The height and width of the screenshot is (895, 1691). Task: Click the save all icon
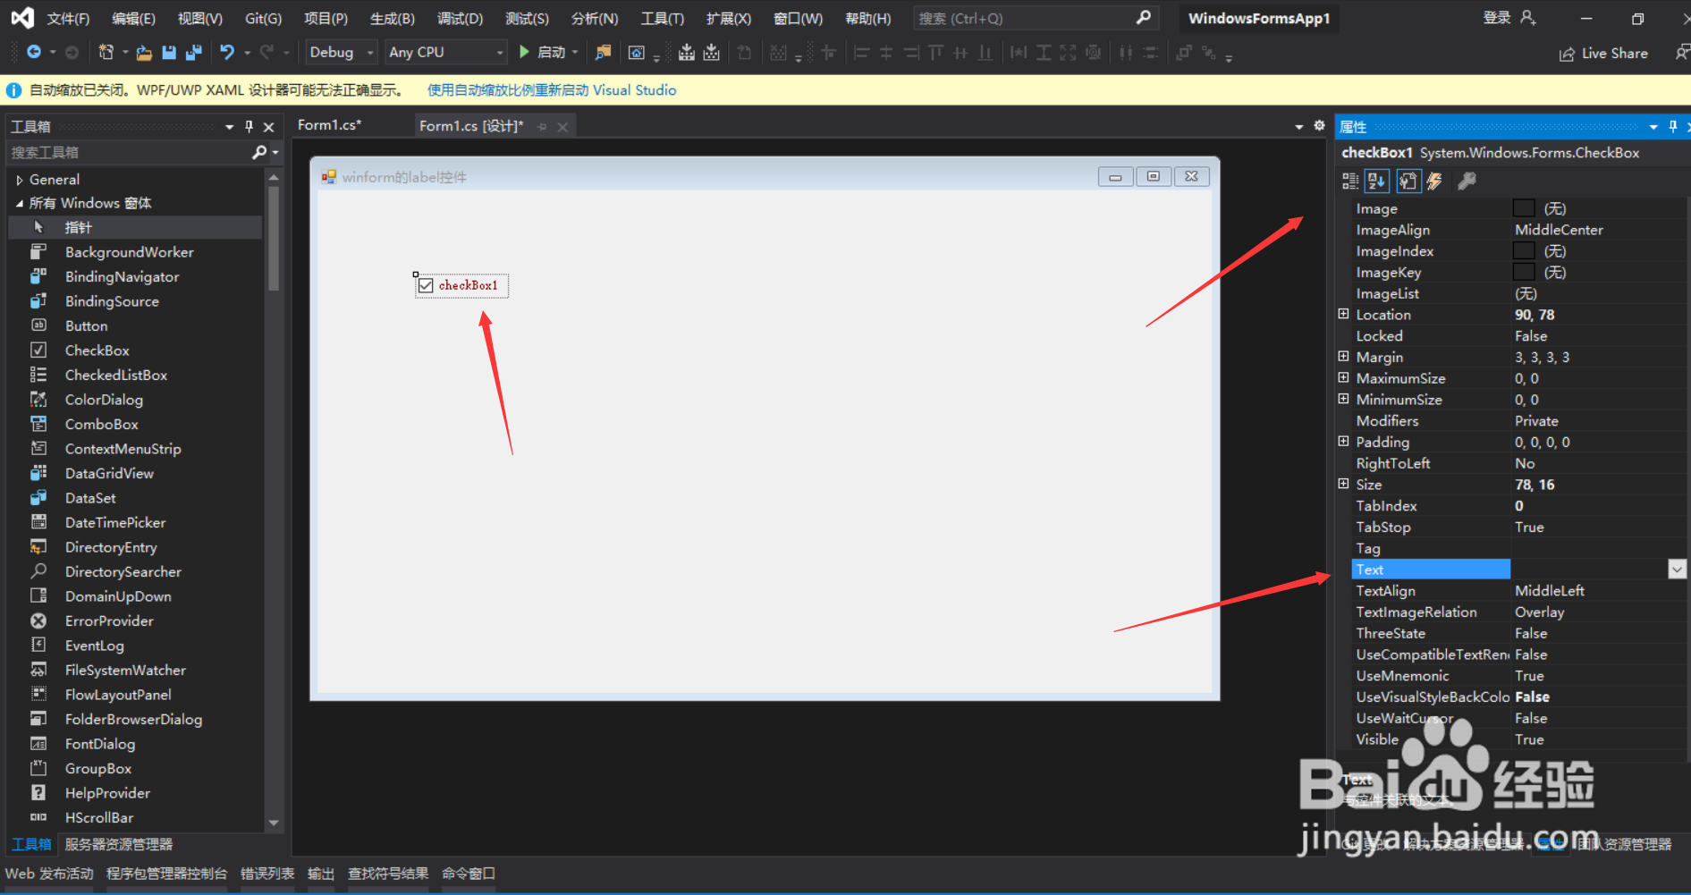193,53
